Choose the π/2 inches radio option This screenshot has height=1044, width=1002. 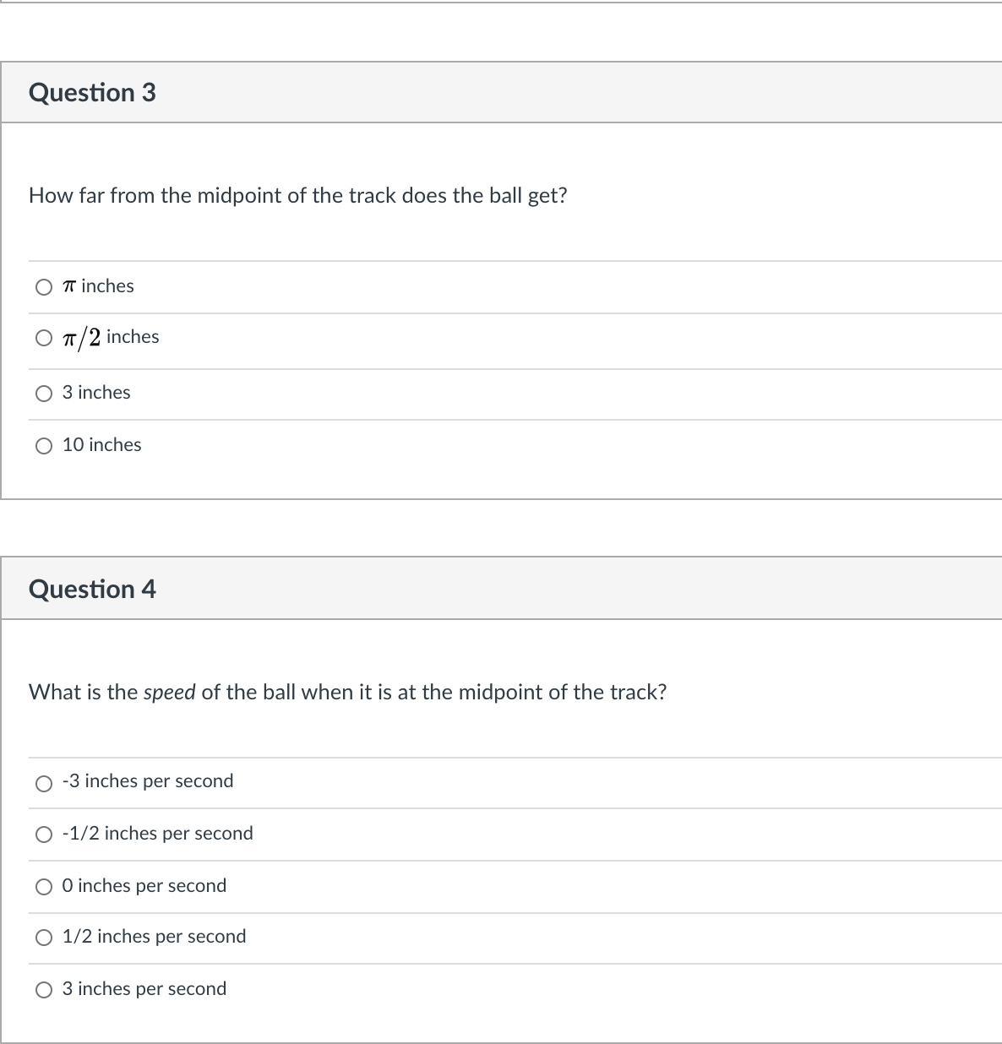point(44,339)
